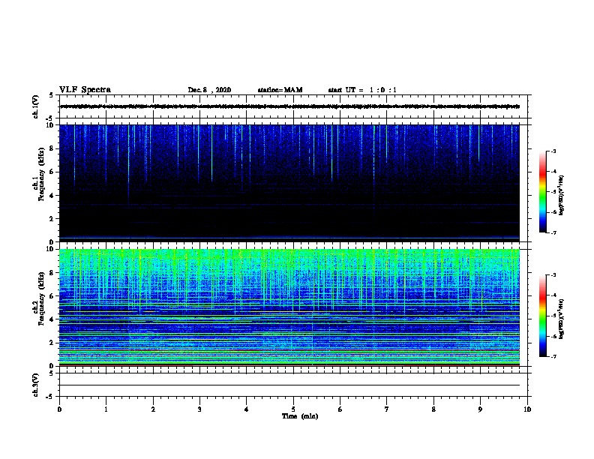This screenshot has width=594, height=459.
Task: Click time axis tick label "9"
Action: [480, 409]
